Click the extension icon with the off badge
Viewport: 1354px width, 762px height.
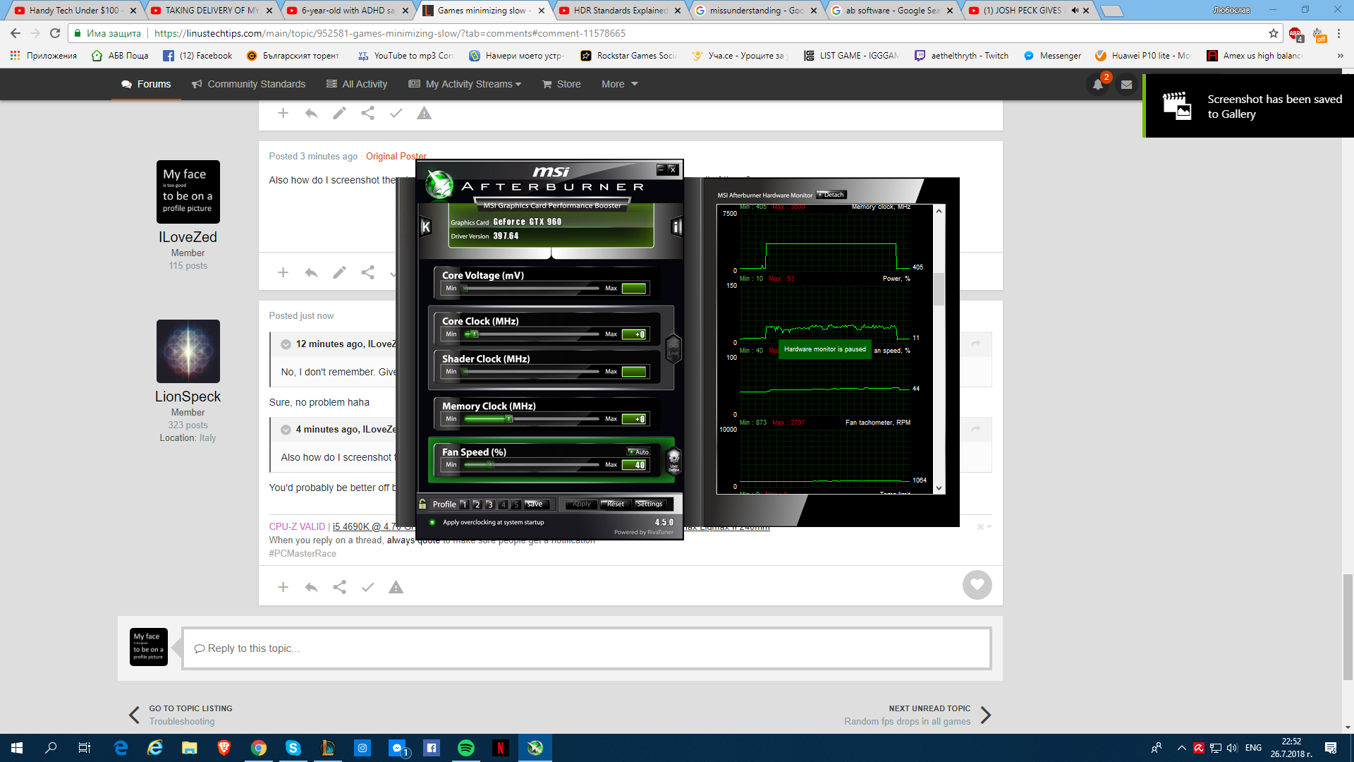click(1318, 34)
